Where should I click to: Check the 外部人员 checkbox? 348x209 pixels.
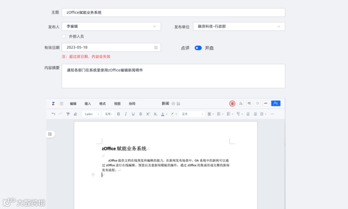coord(64,36)
